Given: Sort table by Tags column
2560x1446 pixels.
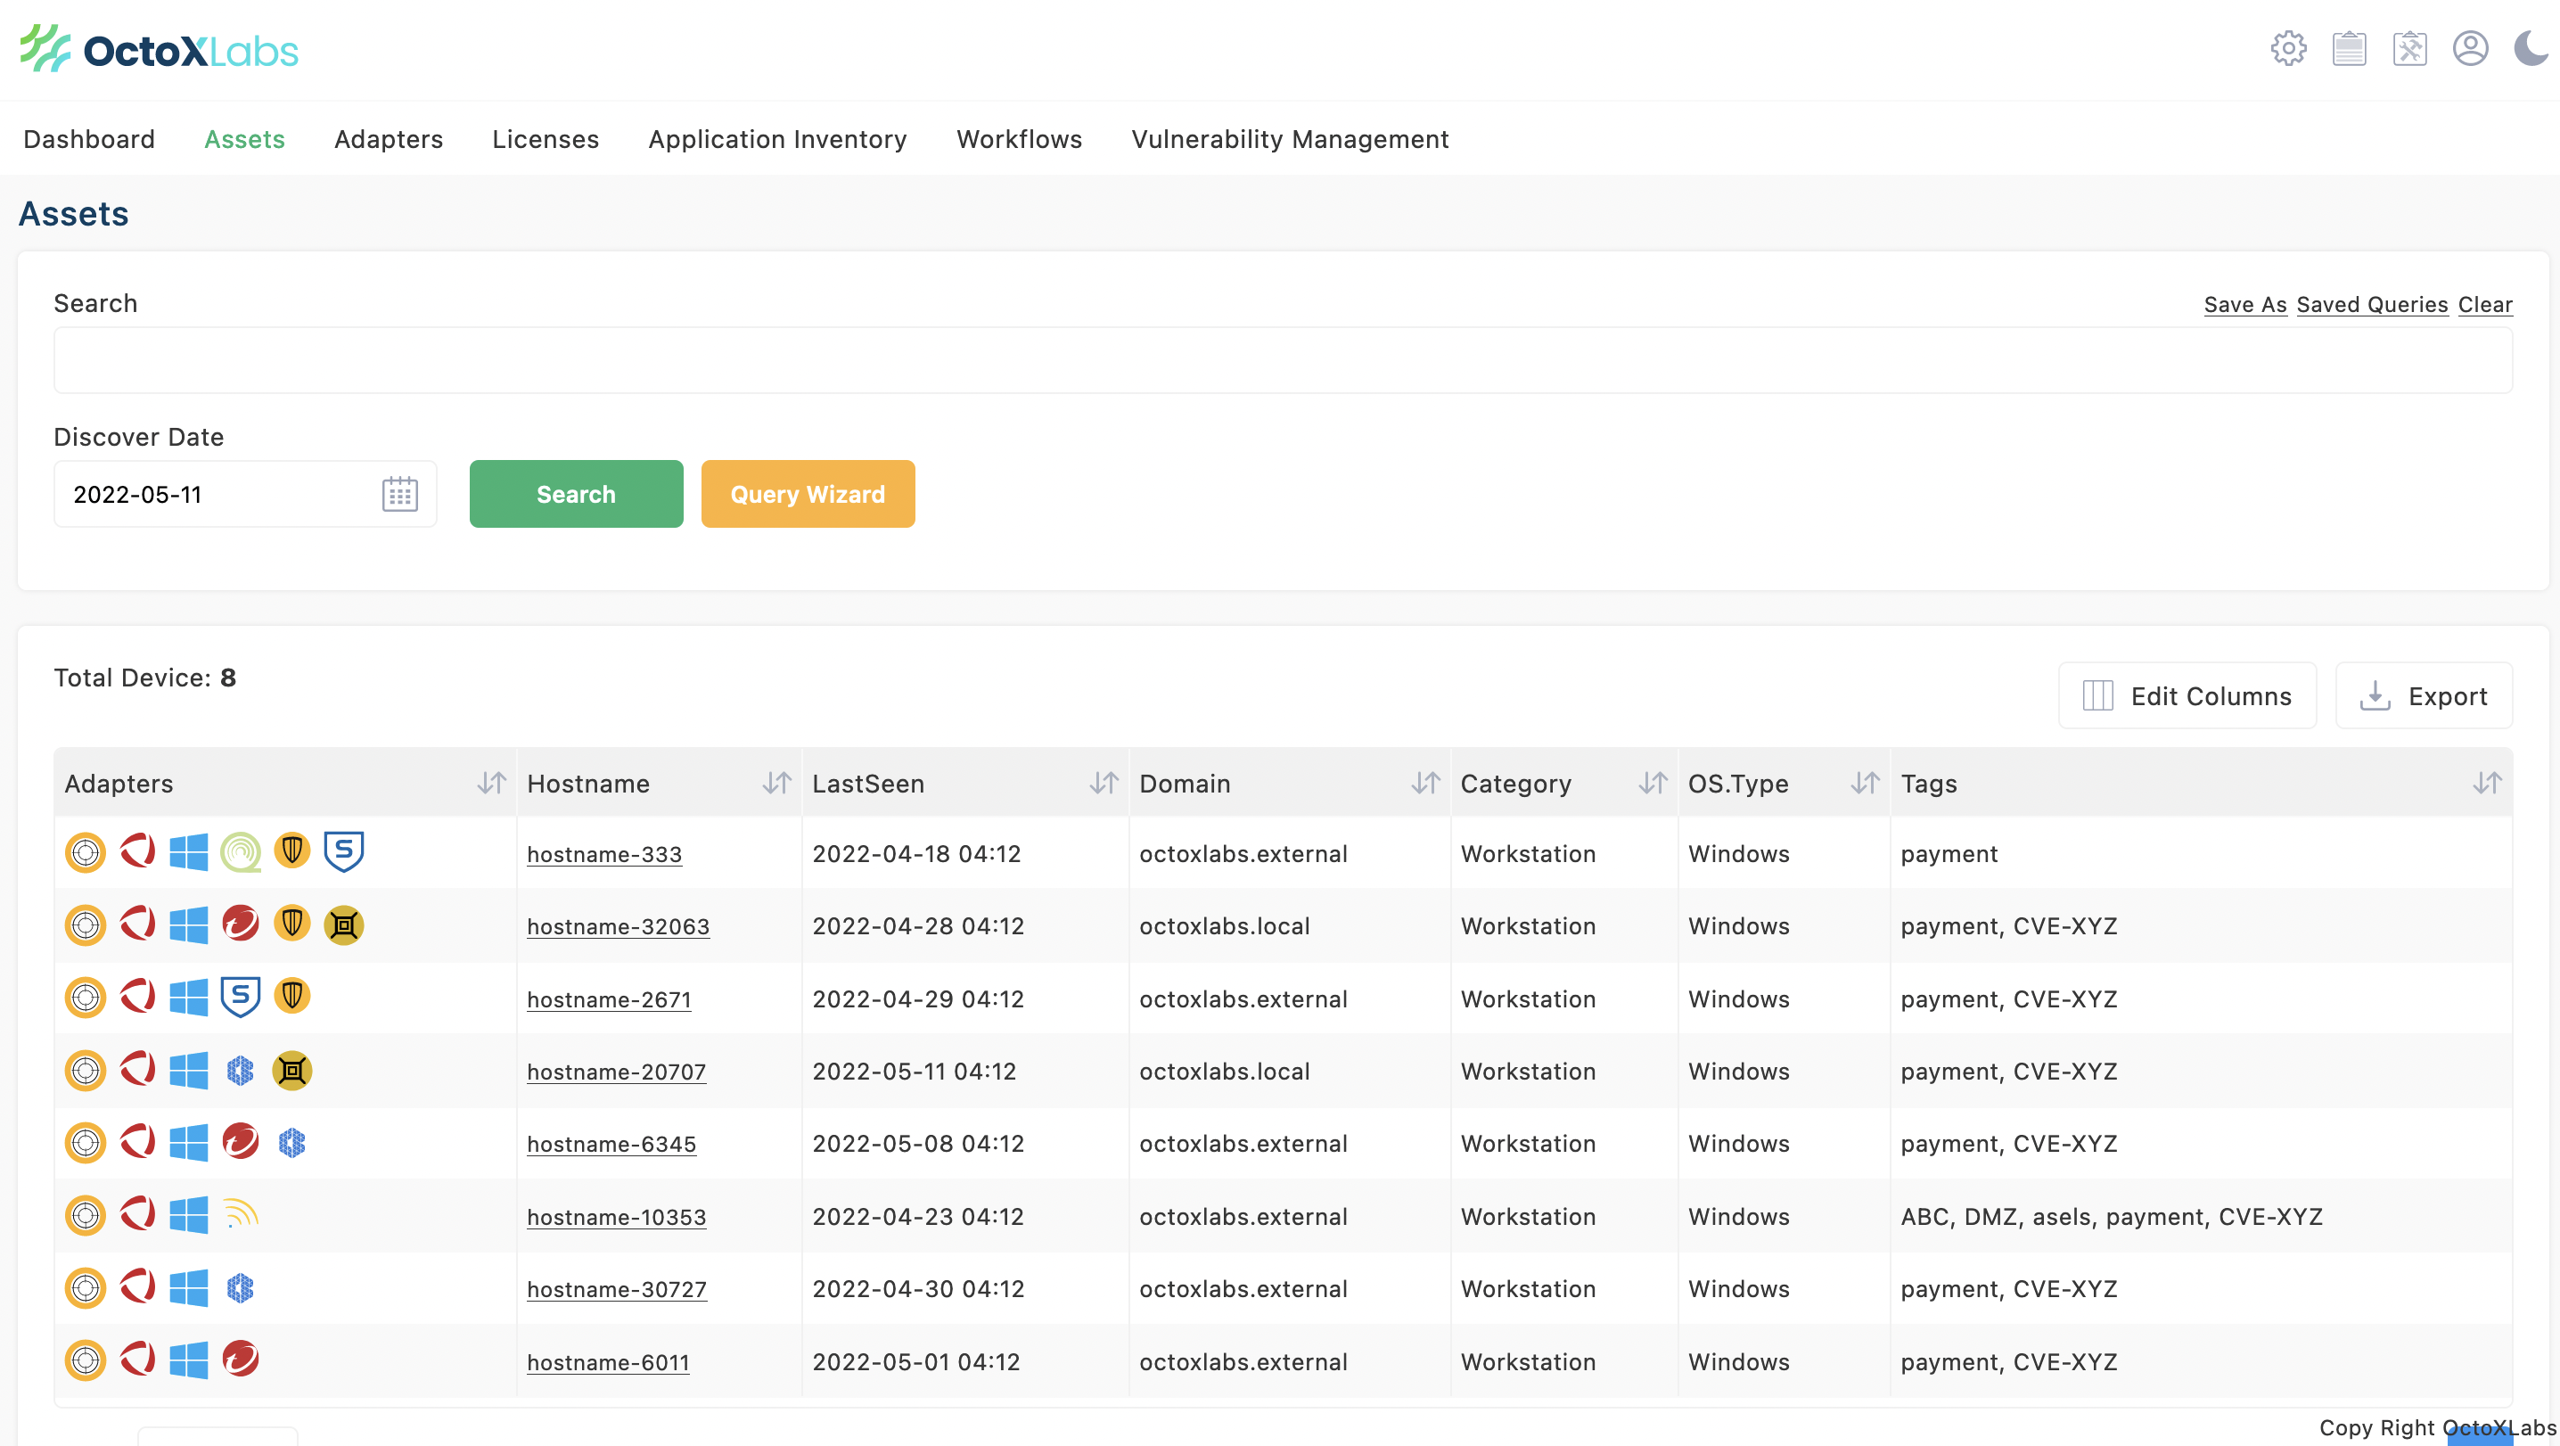Looking at the screenshot, I should click(2486, 783).
